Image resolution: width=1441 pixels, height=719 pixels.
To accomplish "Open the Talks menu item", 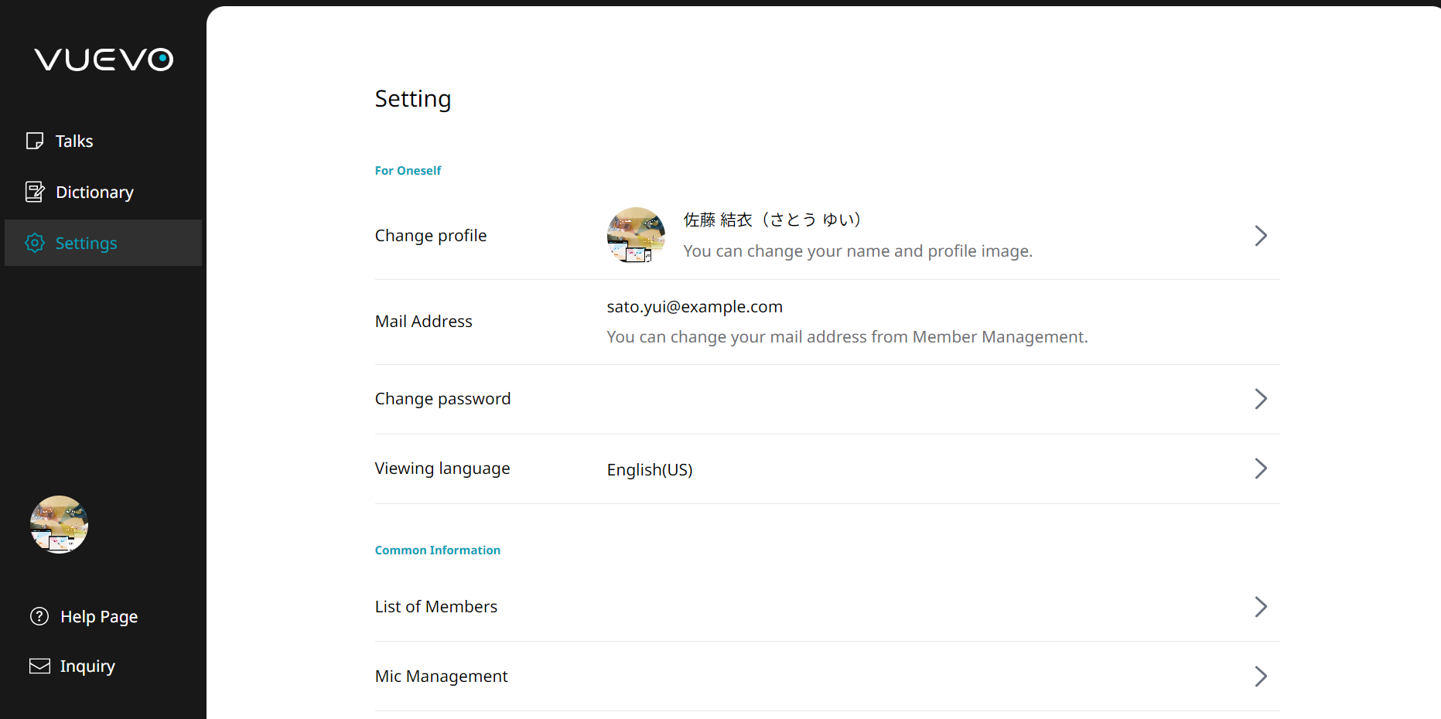I will 74,141.
